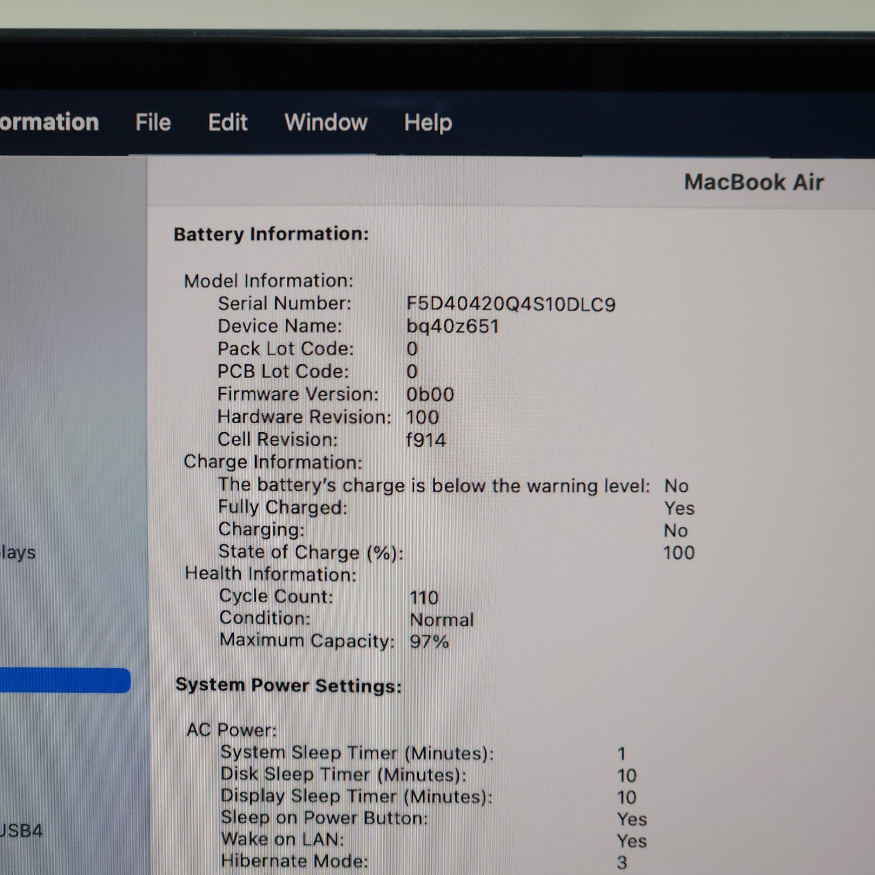Click the MacBook Air window title
Viewport: 875px width, 875px height.
point(753,183)
